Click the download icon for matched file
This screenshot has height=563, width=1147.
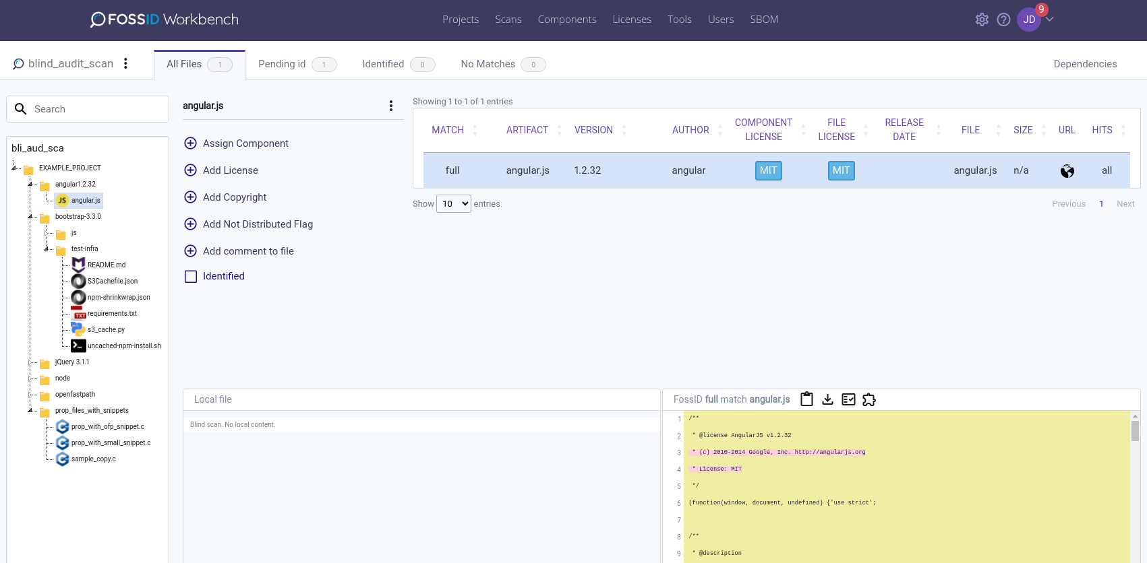coord(827,399)
